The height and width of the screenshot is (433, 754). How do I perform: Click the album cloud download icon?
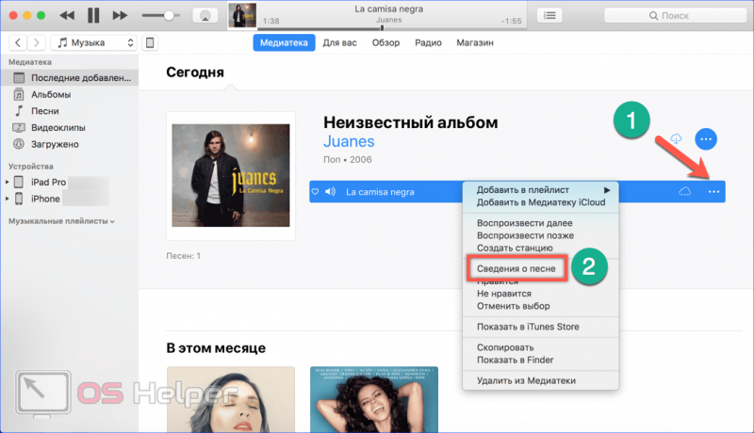coord(676,139)
